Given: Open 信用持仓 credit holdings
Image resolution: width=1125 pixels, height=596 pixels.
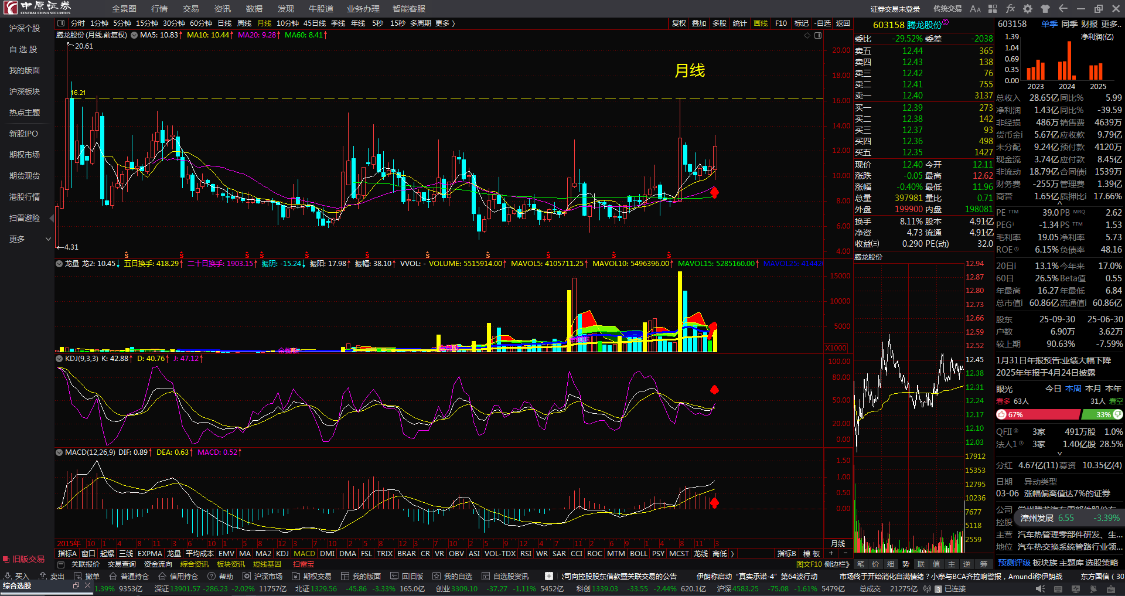Looking at the screenshot, I should (x=178, y=576).
